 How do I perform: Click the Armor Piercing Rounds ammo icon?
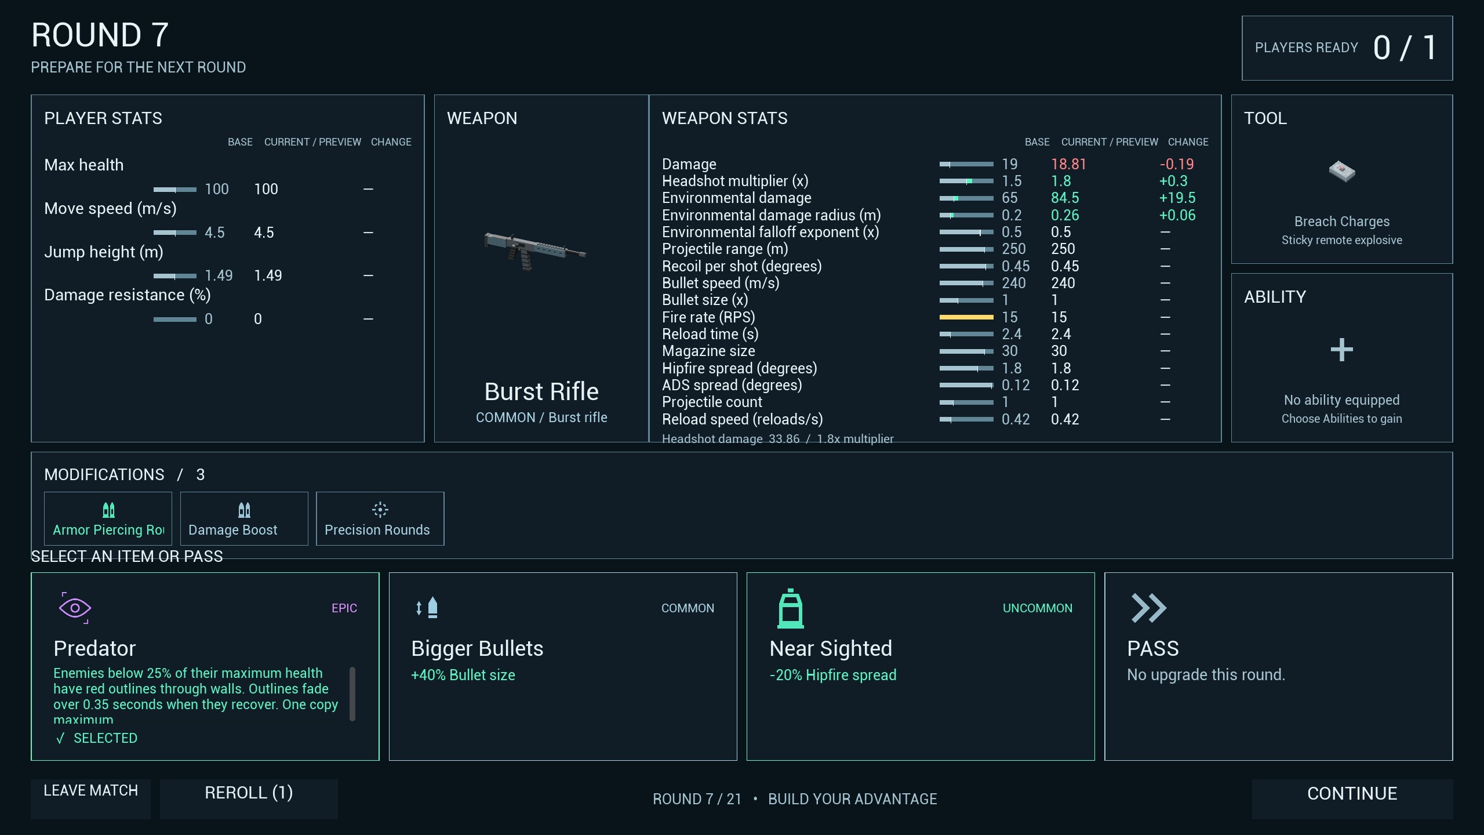tap(108, 510)
